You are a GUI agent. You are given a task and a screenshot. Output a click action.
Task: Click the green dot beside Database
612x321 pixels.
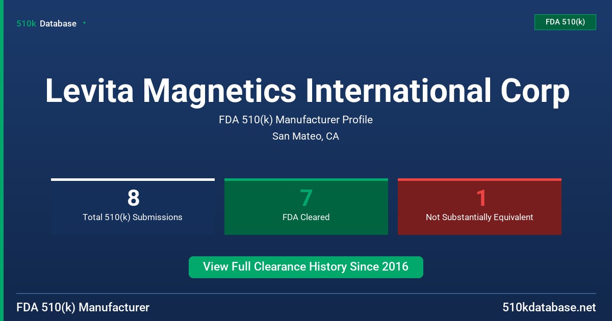[x=84, y=23]
